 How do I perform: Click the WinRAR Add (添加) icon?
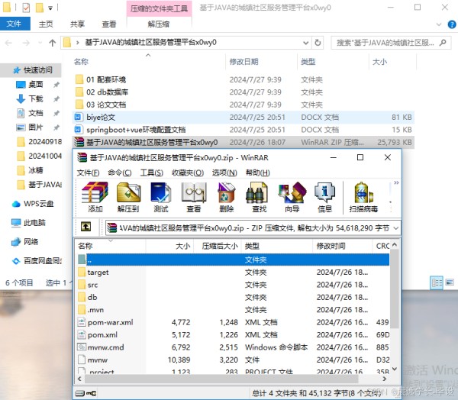(95, 197)
